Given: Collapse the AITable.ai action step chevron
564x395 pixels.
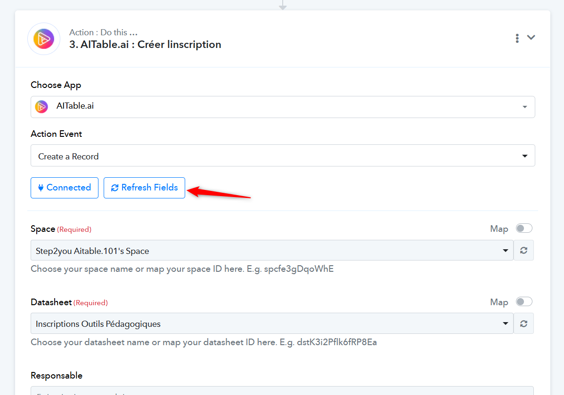Looking at the screenshot, I should pyautogui.click(x=531, y=37).
